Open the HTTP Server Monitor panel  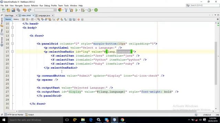(x=14, y=115)
